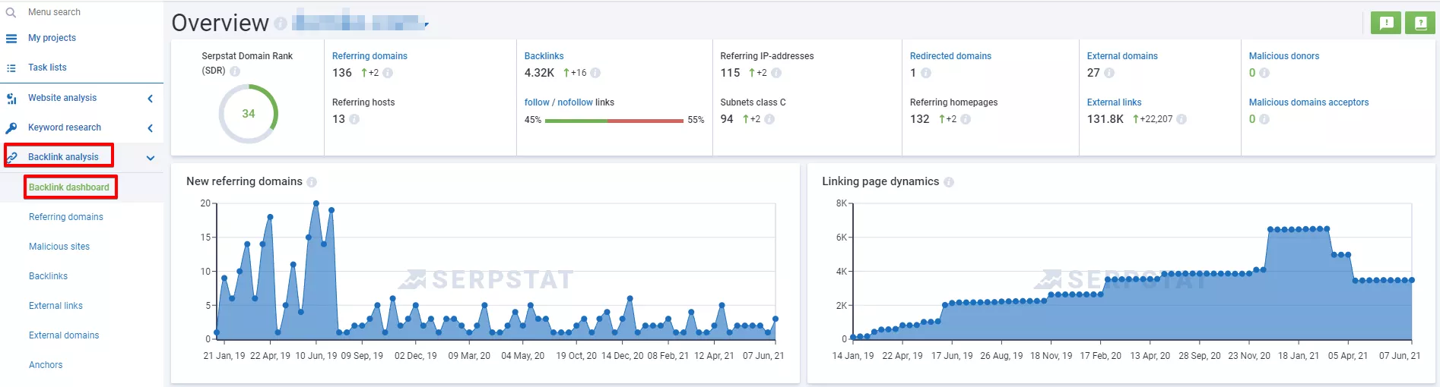Click the SDR 34 circular gauge
The width and height of the screenshot is (1440, 387).
coord(249,114)
